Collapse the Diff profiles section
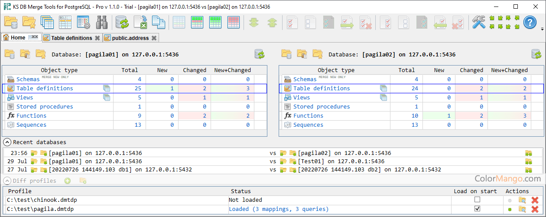This screenshot has height=217, width=546. pyautogui.click(x=7, y=181)
